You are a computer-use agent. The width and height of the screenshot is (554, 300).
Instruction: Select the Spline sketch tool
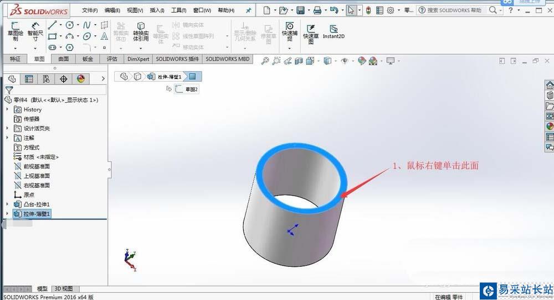pyautogui.click(x=87, y=25)
